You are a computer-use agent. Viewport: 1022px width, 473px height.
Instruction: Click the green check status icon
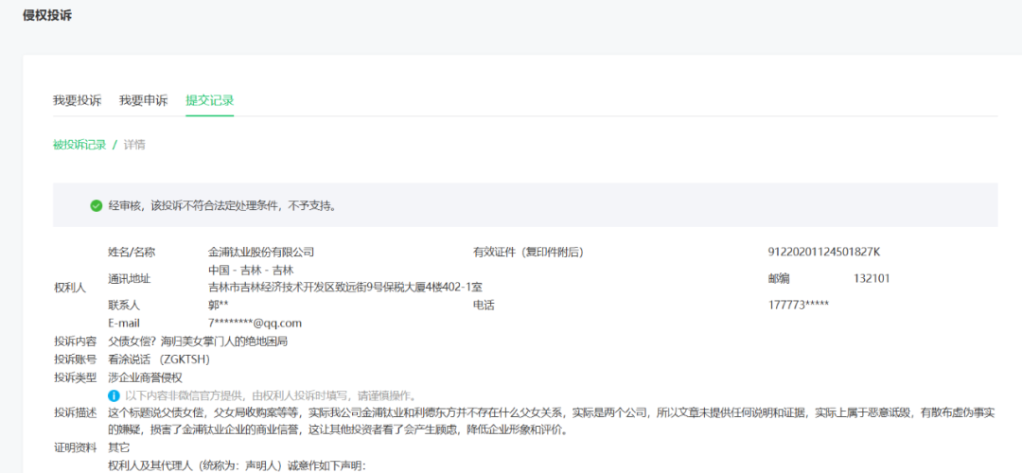97,206
